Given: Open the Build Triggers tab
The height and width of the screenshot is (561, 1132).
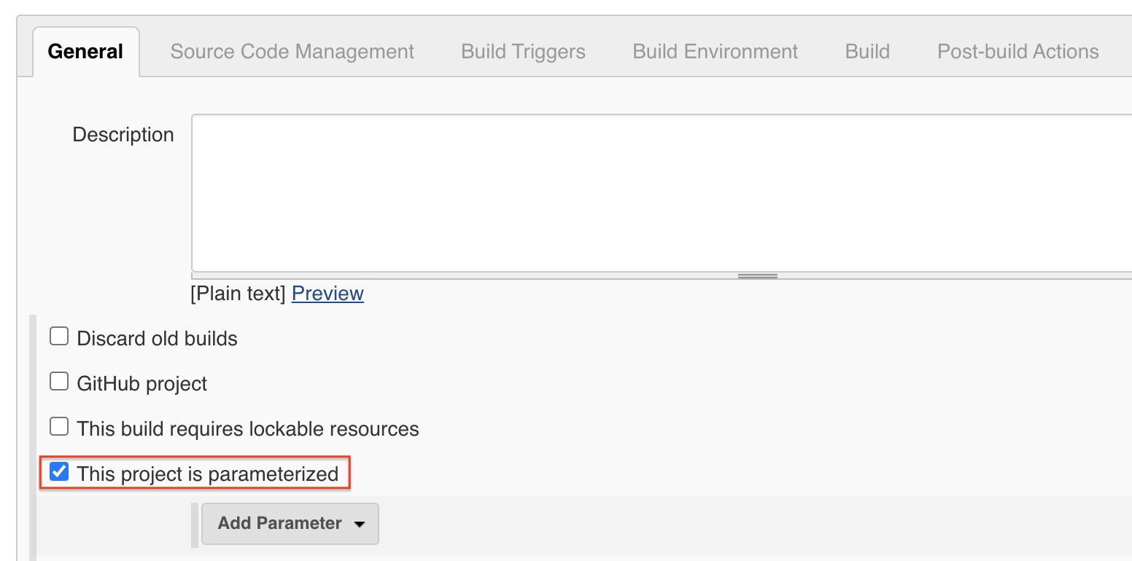Looking at the screenshot, I should [x=522, y=51].
